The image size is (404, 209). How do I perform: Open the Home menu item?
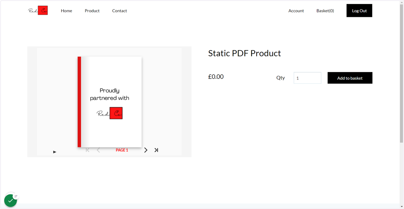[x=66, y=11]
